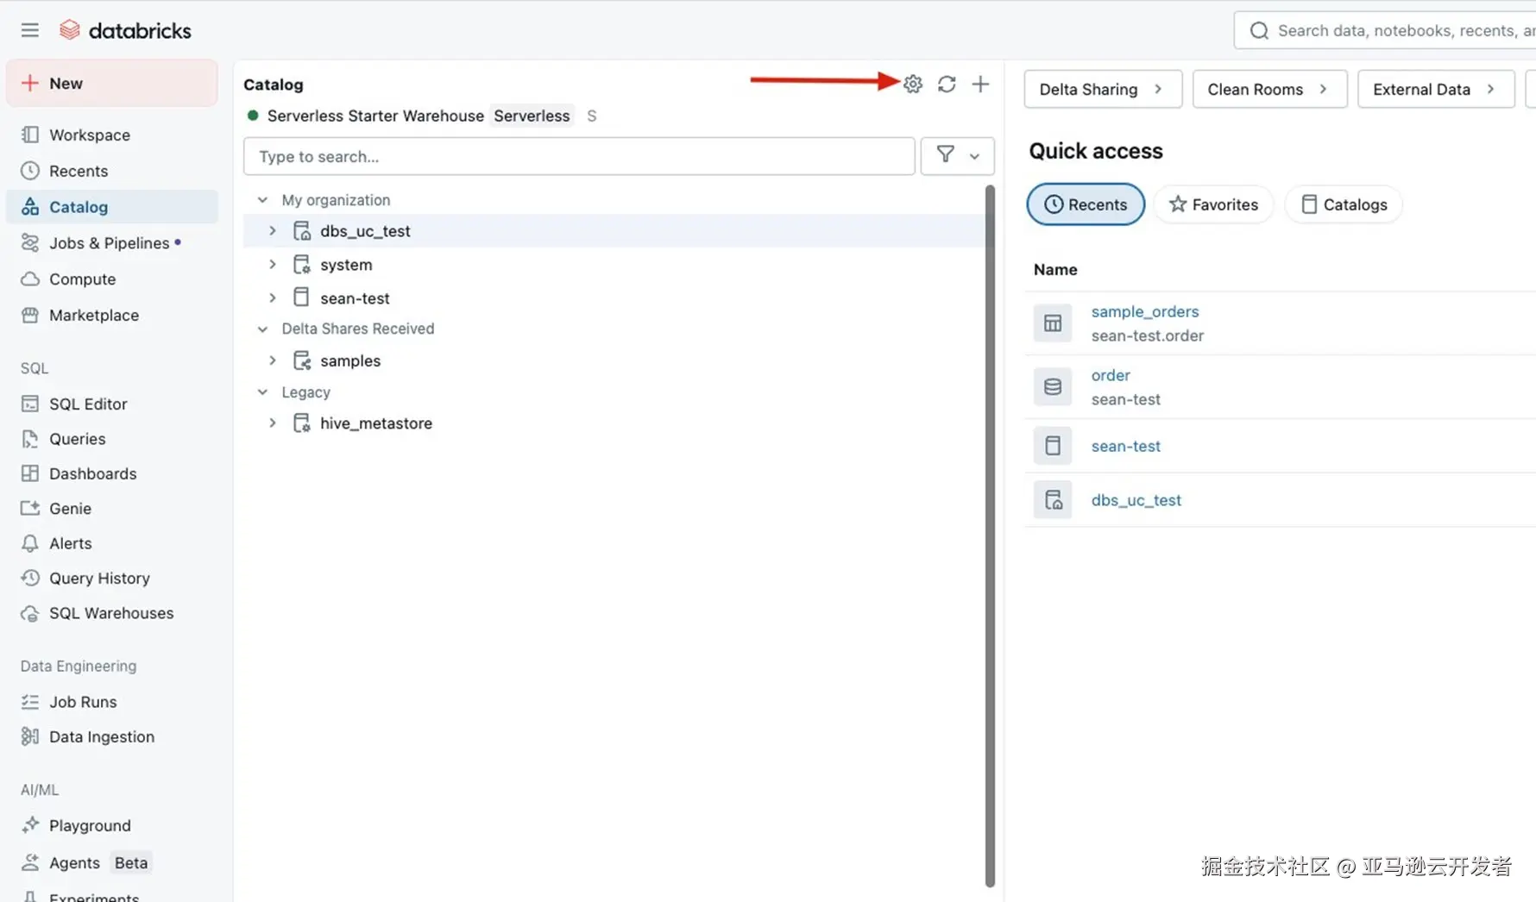Open Delta Sharing
The width and height of the screenshot is (1536, 902).
1103,89
